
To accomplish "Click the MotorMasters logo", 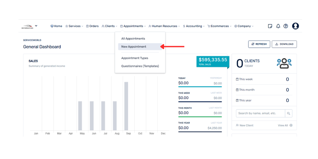I will tap(27, 26).
